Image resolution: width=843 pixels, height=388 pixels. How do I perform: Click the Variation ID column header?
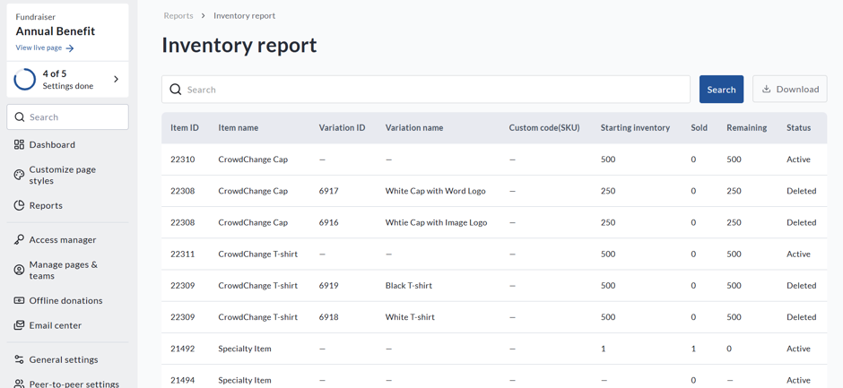pyautogui.click(x=342, y=128)
